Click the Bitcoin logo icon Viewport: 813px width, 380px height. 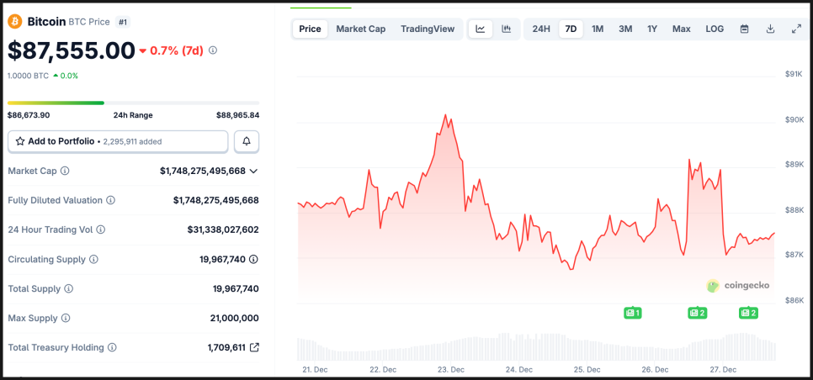15,21
